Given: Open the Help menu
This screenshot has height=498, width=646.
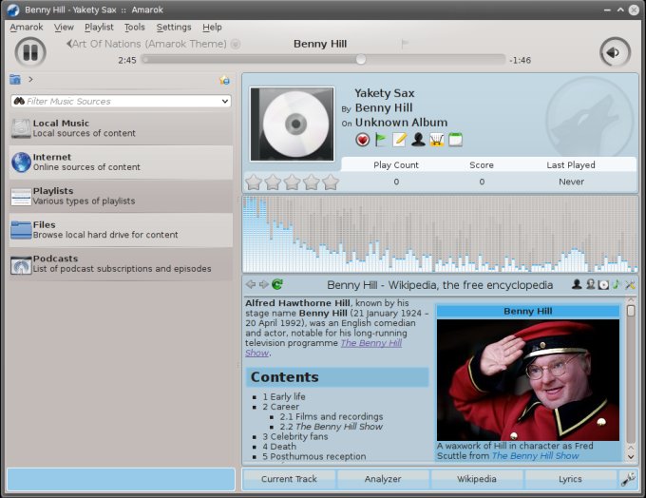Looking at the screenshot, I should (x=212, y=28).
